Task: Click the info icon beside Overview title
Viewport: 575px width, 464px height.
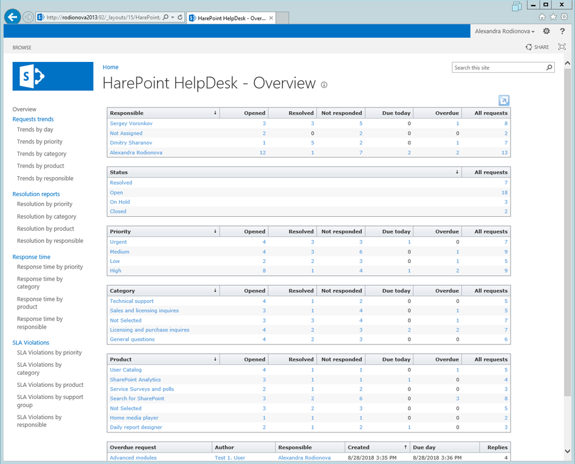Action: [x=324, y=85]
